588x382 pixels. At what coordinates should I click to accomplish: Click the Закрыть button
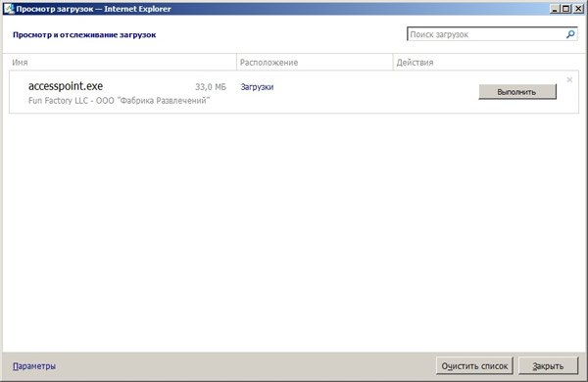coord(548,366)
